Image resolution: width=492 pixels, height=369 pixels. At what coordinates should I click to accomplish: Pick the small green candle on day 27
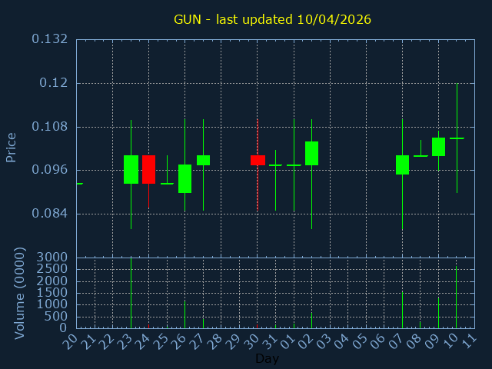click(203, 160)
